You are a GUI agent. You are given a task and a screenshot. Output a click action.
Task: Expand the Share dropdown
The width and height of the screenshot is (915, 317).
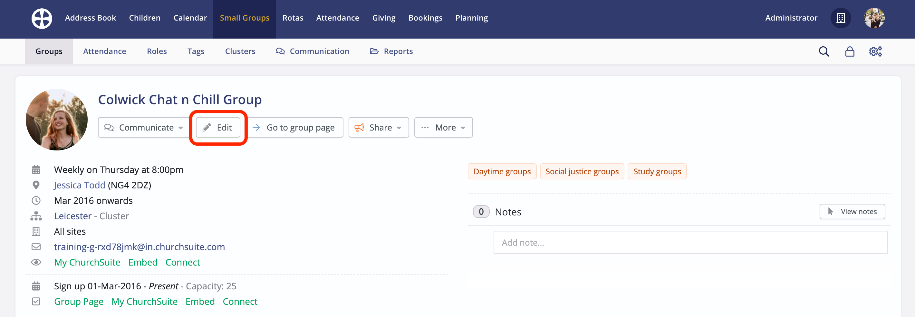(x=379, y=127)
